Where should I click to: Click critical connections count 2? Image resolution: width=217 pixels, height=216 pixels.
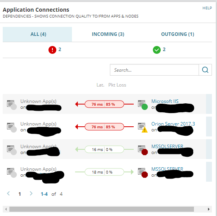click(x=60, y=50)
